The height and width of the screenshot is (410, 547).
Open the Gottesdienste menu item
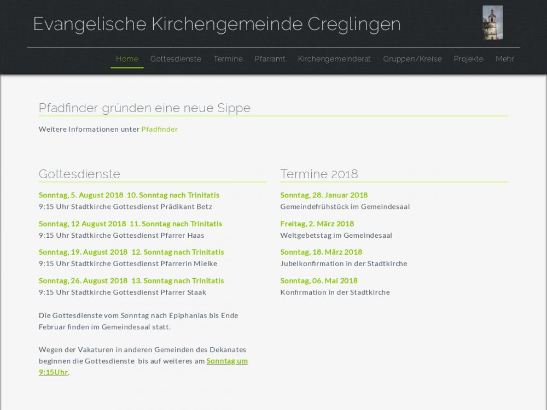(x=176, y=59)
